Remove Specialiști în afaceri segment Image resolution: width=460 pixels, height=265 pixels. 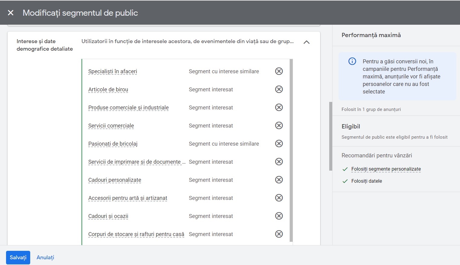[279, 71]
